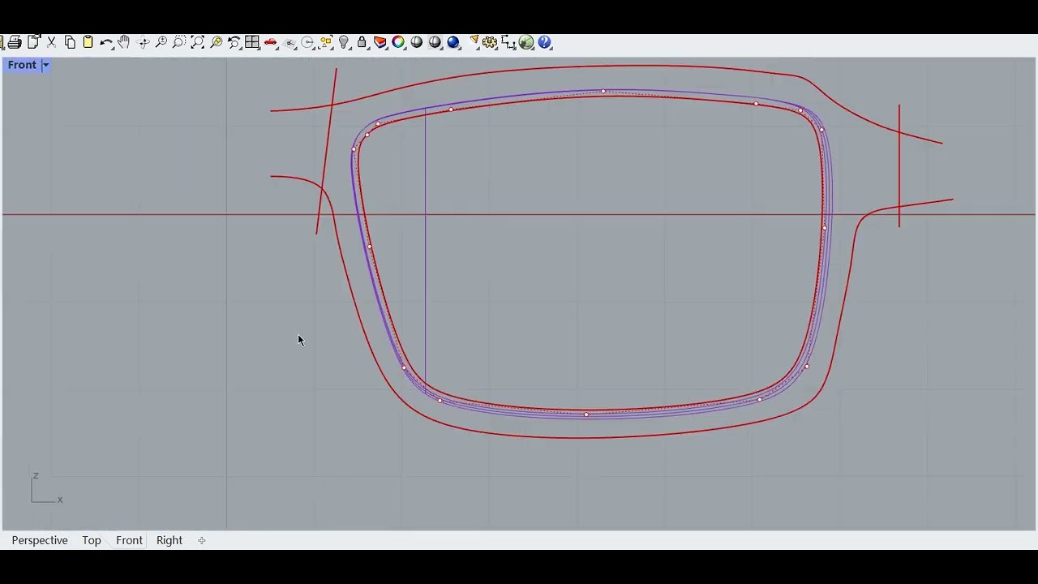This screenshot has width=1038, height=584.
Task: Click the Undo View Change icon
Action: click(x=234, y=42)
